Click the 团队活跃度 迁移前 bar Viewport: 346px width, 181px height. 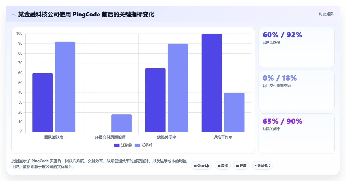pyautogui.click(x=43, y=102)
